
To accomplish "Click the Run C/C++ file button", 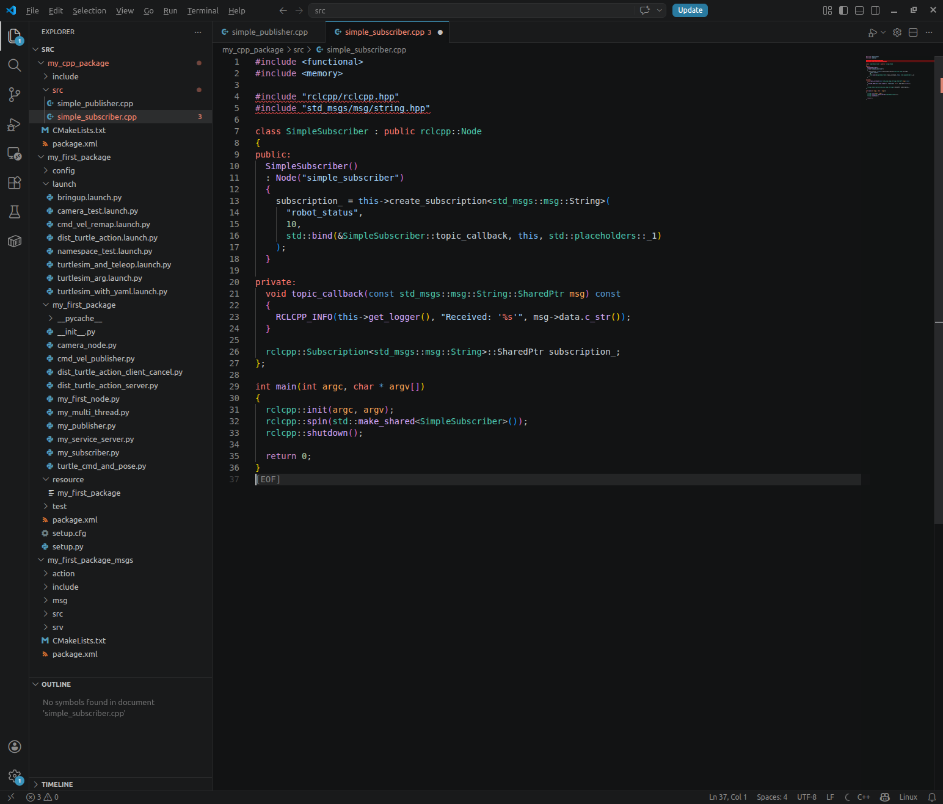I will pos(872,32).
